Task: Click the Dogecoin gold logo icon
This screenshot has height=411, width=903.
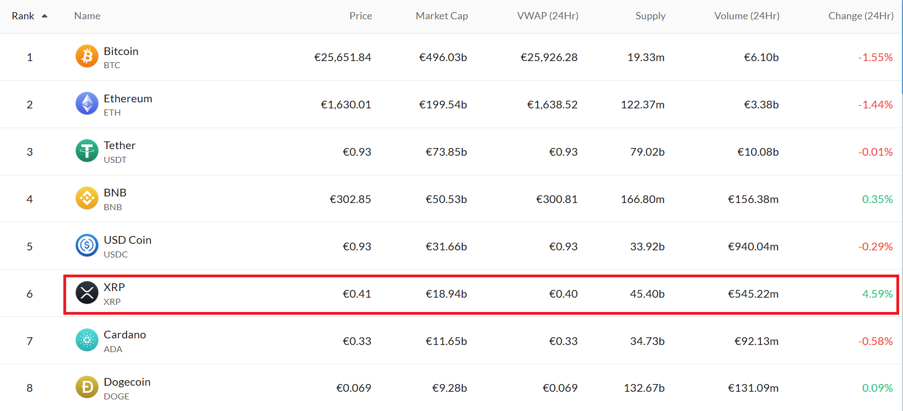Action: [x=86, y=388]
